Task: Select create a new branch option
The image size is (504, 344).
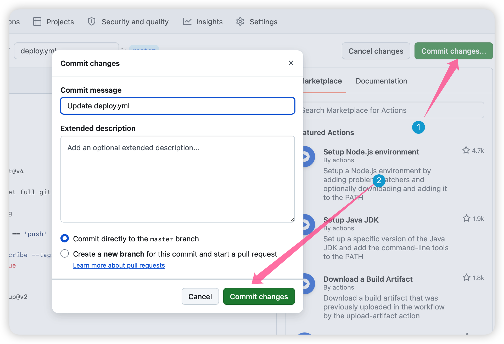Action: tap(65, 254)
